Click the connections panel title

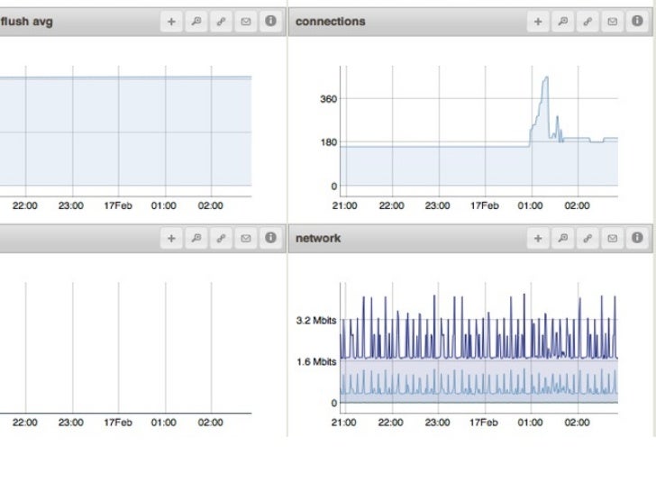pos(330,22)
